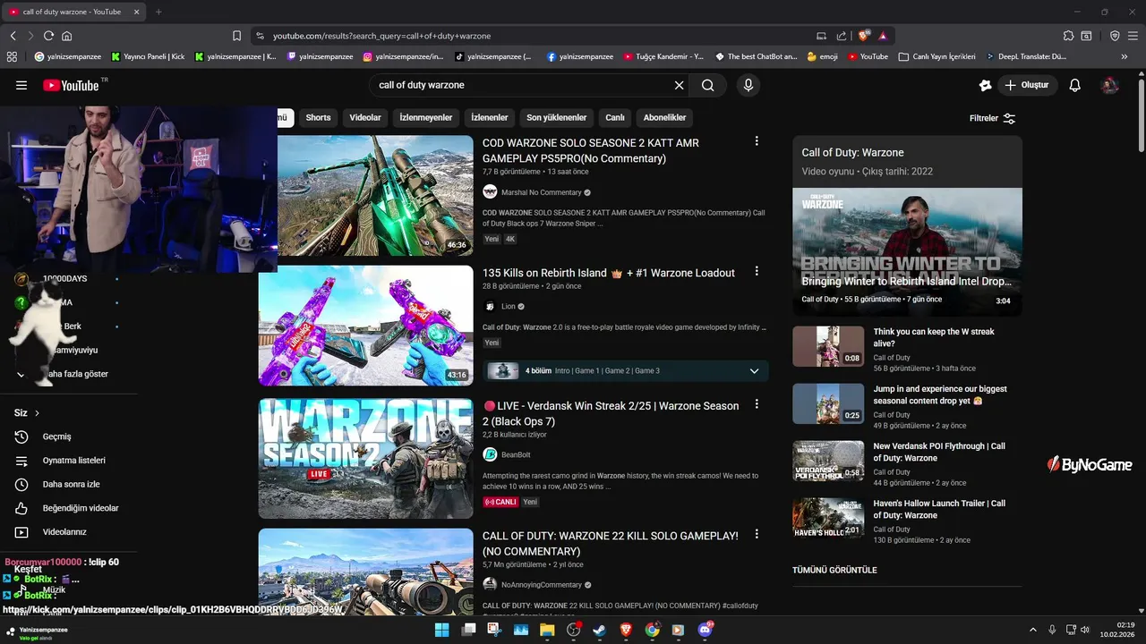Open the Filtreler filter options
The width and height of the screenshot is (1146, 644).
992,118
